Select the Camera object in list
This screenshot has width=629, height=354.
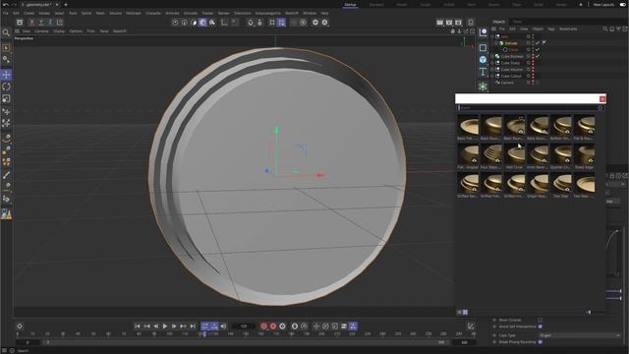(x=507, y=83)
